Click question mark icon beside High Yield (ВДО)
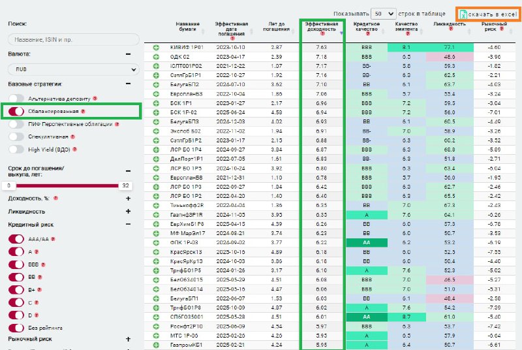This screenshot has width=522, height=350. (74, 150)
